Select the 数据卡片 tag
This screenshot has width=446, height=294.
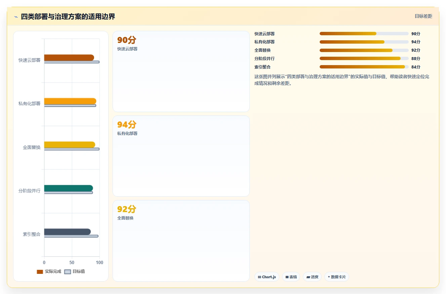(x=336, y=277)
